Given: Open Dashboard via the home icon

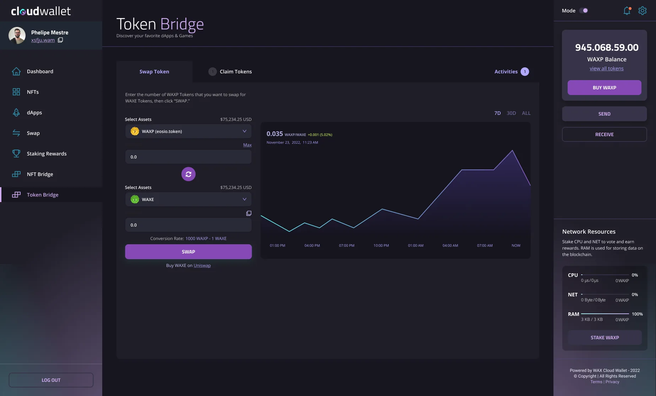Looking at the screenshot, I should [16, 71].
